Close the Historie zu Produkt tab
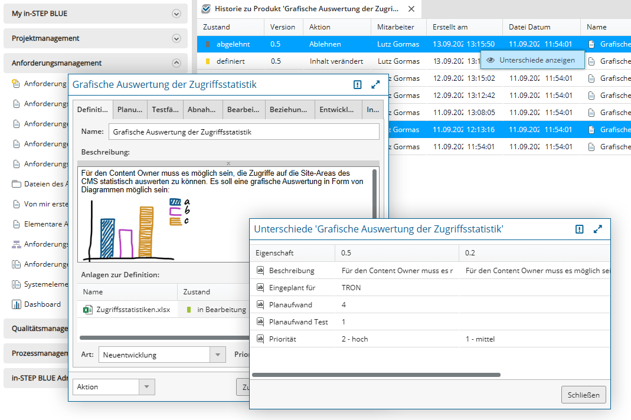This screenshot has height=420, width=631. click(x=411, y=9)
